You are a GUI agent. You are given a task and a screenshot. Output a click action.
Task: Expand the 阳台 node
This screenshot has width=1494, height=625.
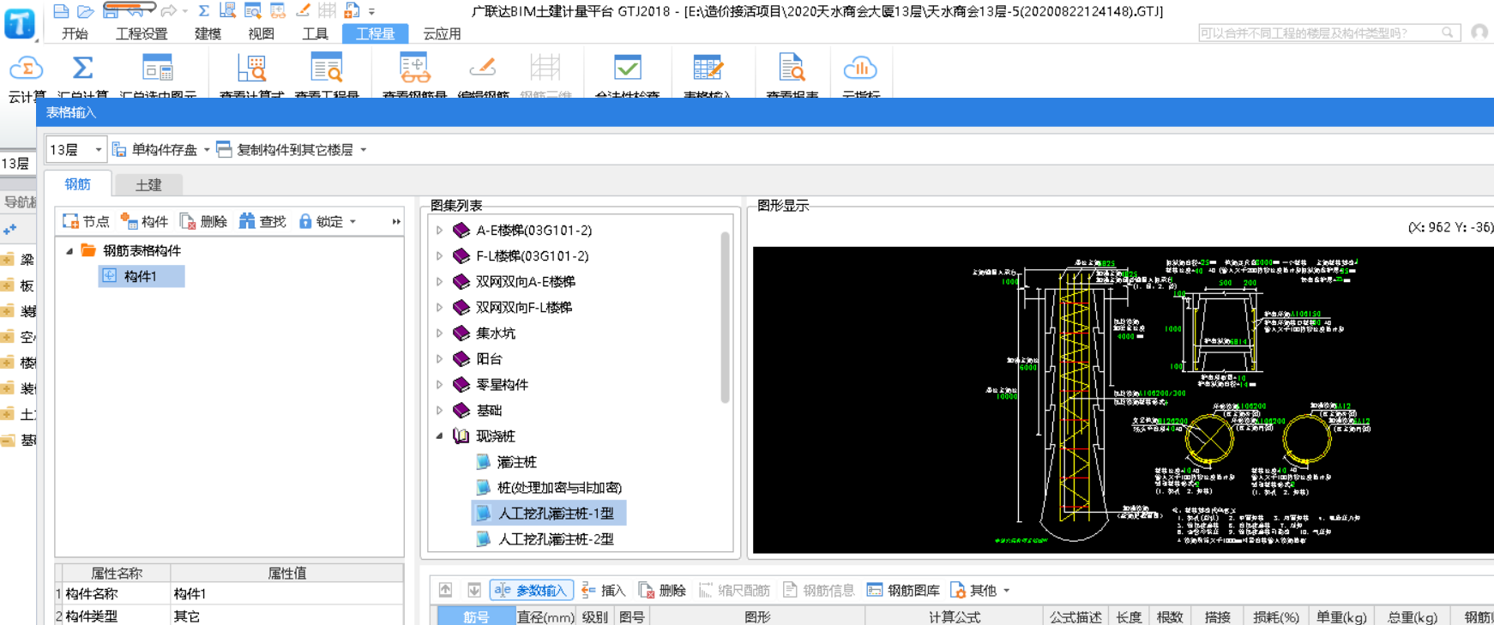pyautogui.click(x=440, y=358)
